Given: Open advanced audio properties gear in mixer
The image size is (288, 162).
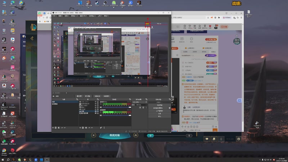Looking at the screenshot, I should pyautogui.click(x=101, y=128).
